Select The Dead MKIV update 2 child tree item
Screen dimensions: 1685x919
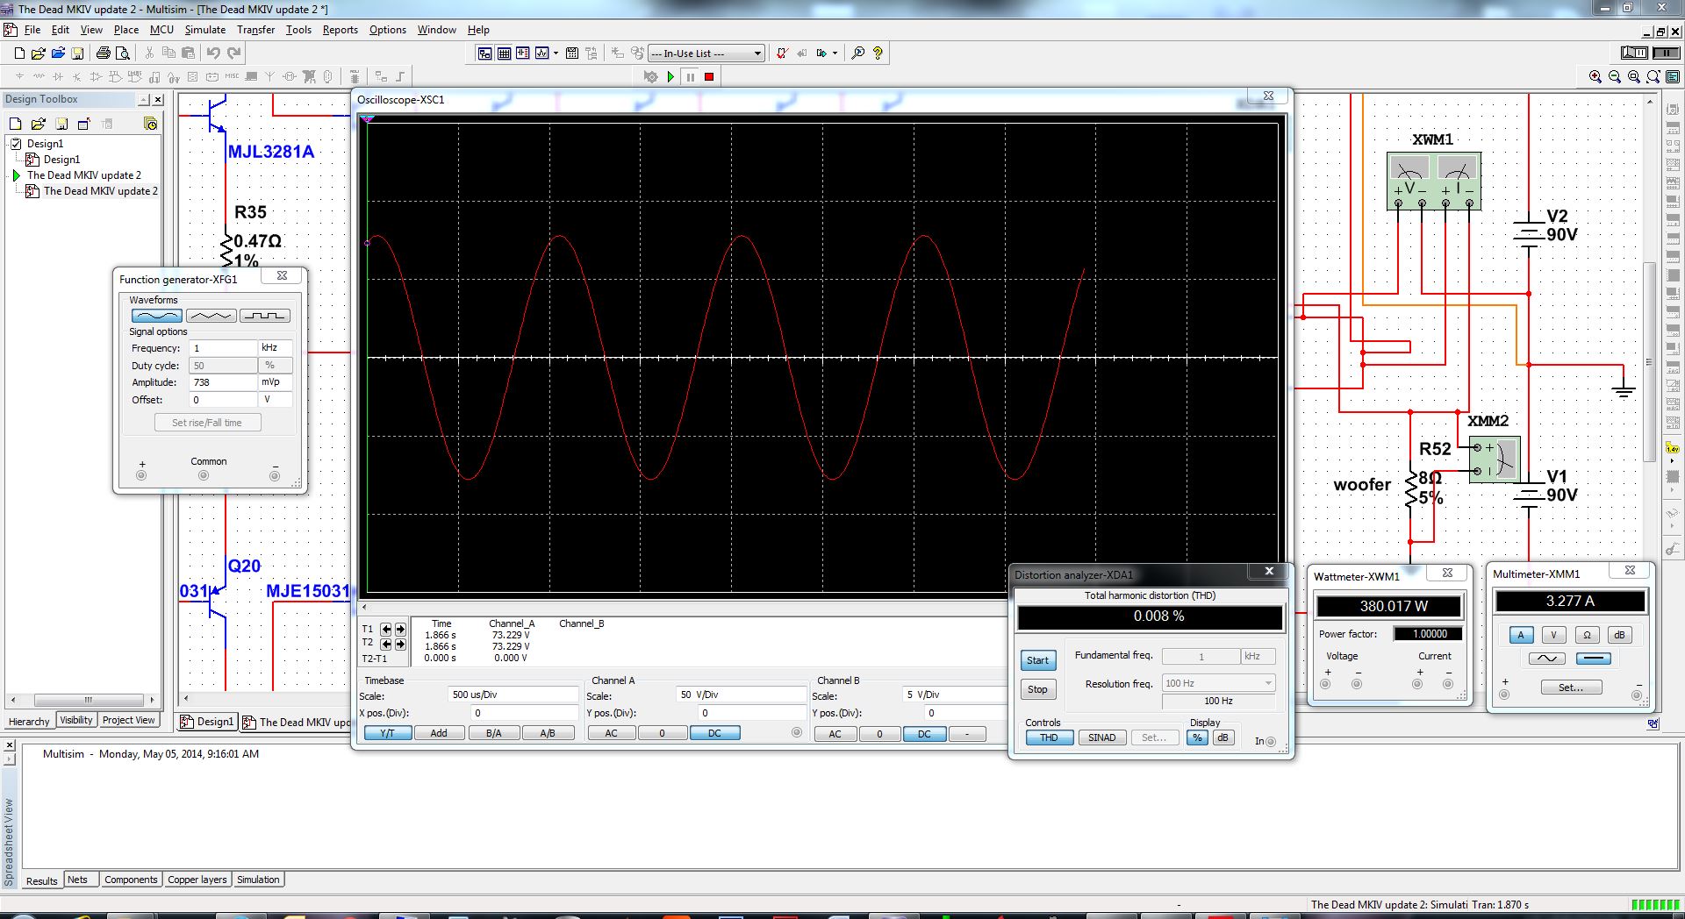100,191
